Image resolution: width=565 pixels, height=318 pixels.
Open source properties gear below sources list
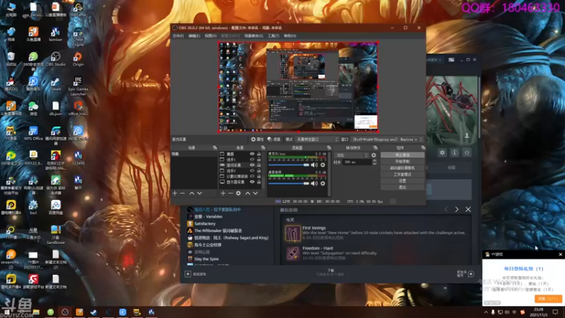tap(238, 193)
